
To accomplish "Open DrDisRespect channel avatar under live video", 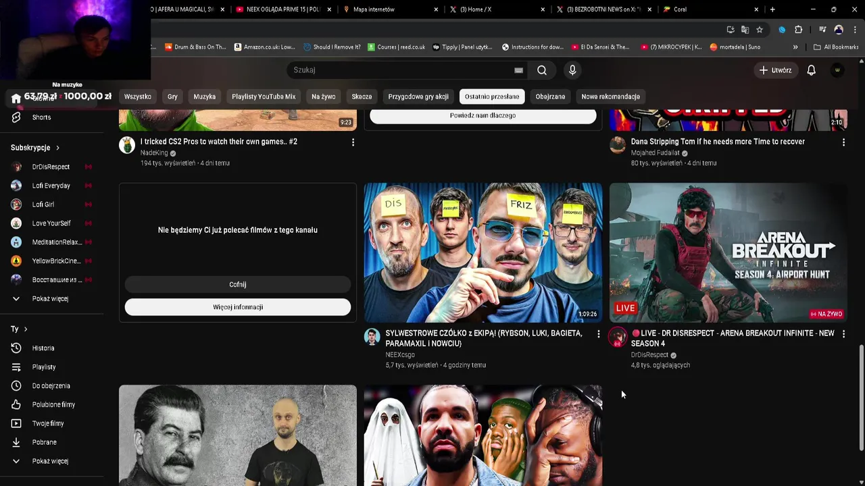I will click(618, 337).
